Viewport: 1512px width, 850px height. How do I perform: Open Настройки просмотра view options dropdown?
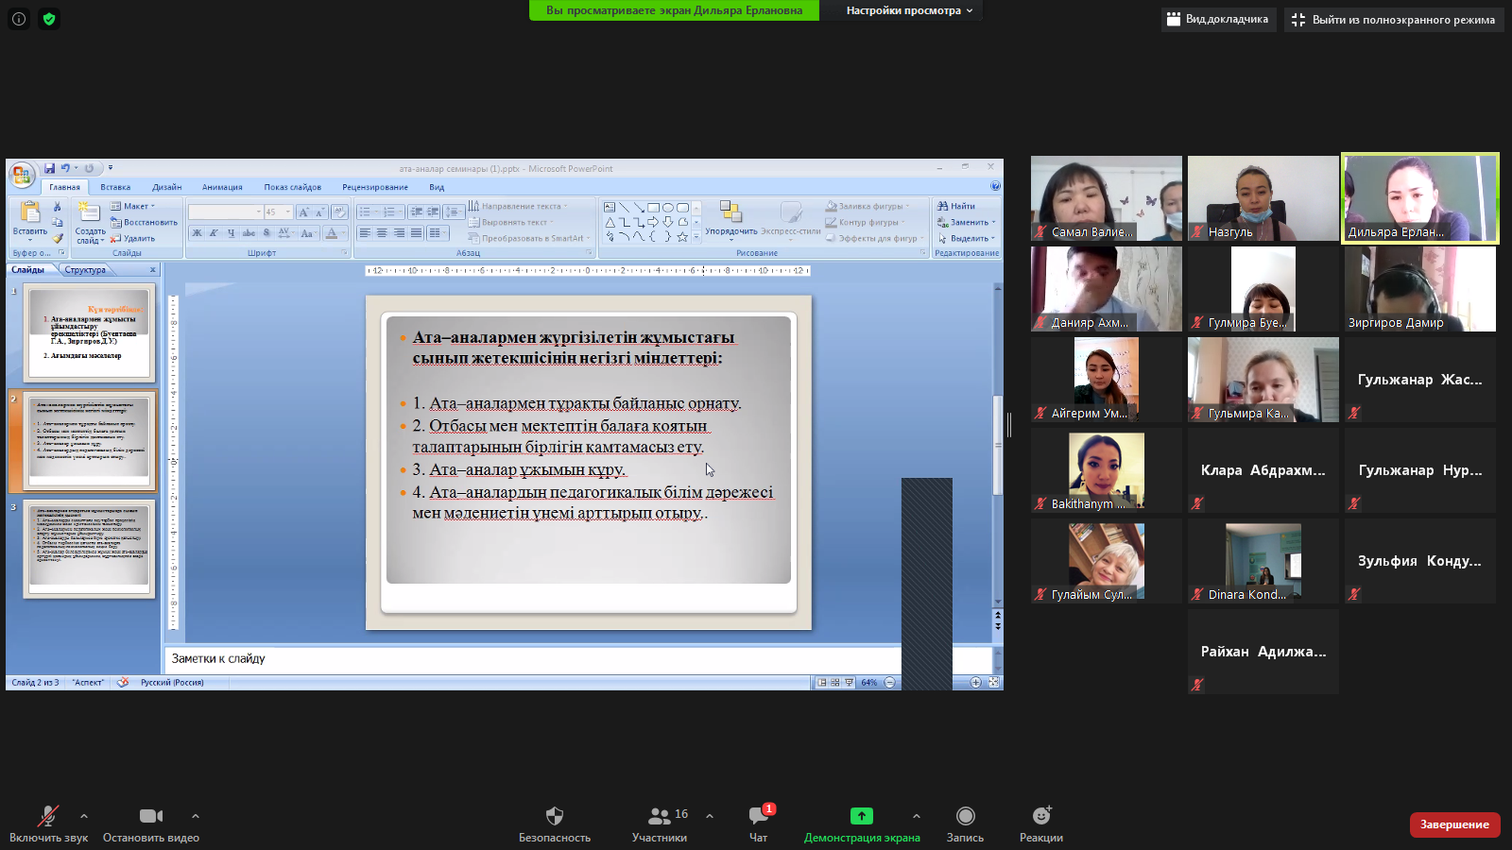tap(909, 10)
